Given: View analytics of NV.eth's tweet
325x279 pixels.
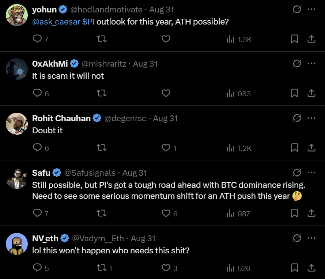Looking at the screenshot, I should [238, 268].
